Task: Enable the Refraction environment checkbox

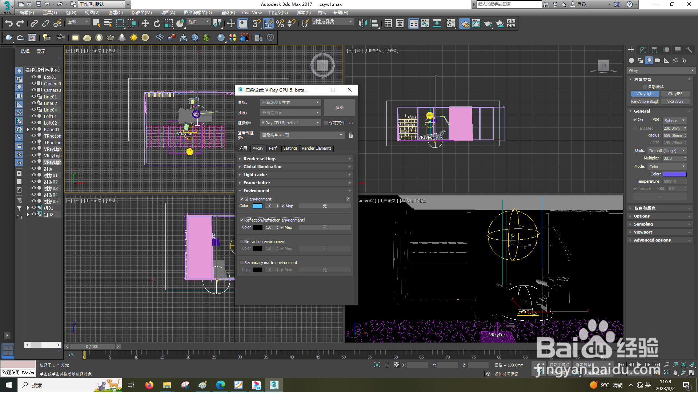Action: (x=242, y=242)
